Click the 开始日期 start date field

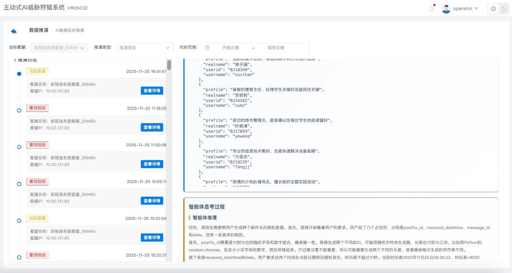pos(230,48)
